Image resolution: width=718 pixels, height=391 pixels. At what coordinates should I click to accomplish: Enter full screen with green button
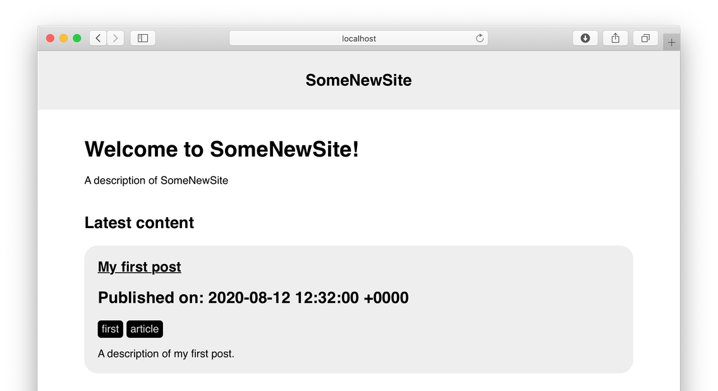click(77, 39)
